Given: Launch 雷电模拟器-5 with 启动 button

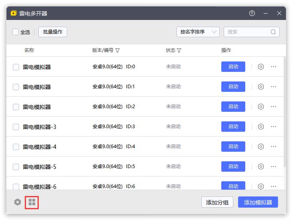Looking at the screenshot, I should click(x=233, y=166).
